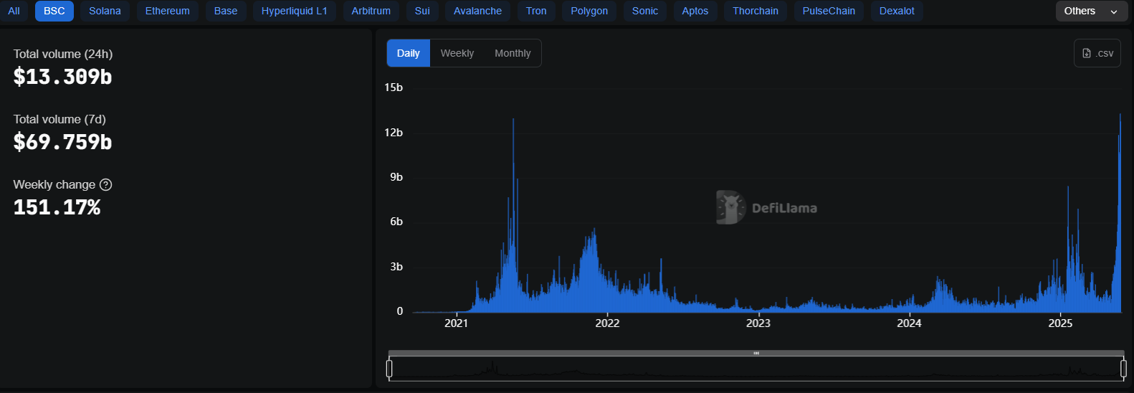Click the 2022 x-axis label
This screenshot has height=393, width=1134.
click(607, 323)
